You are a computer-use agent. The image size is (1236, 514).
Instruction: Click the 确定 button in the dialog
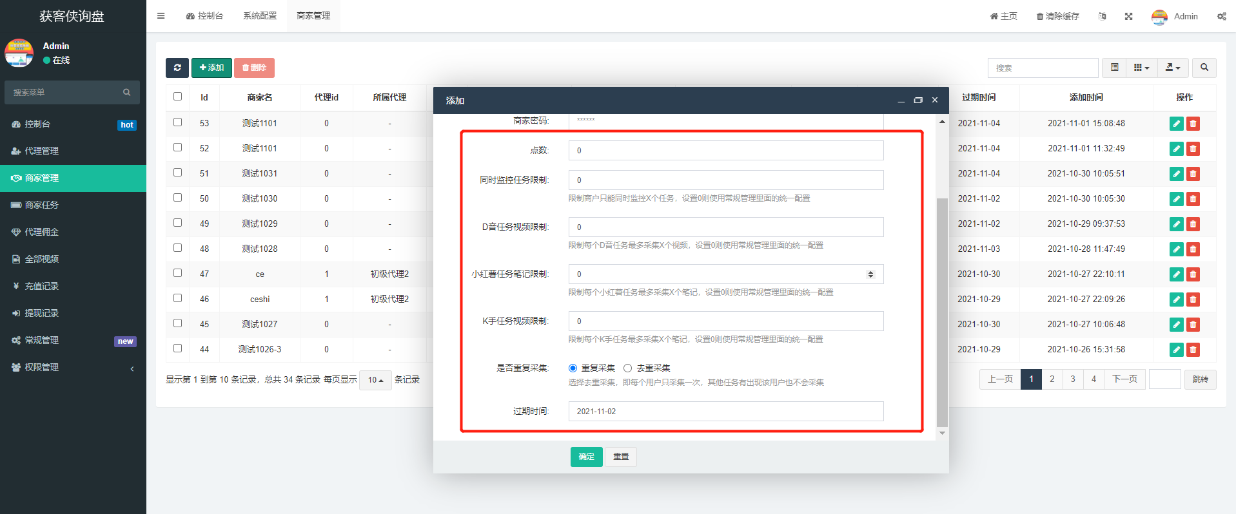pyautogui.click(x=586, y=457)
